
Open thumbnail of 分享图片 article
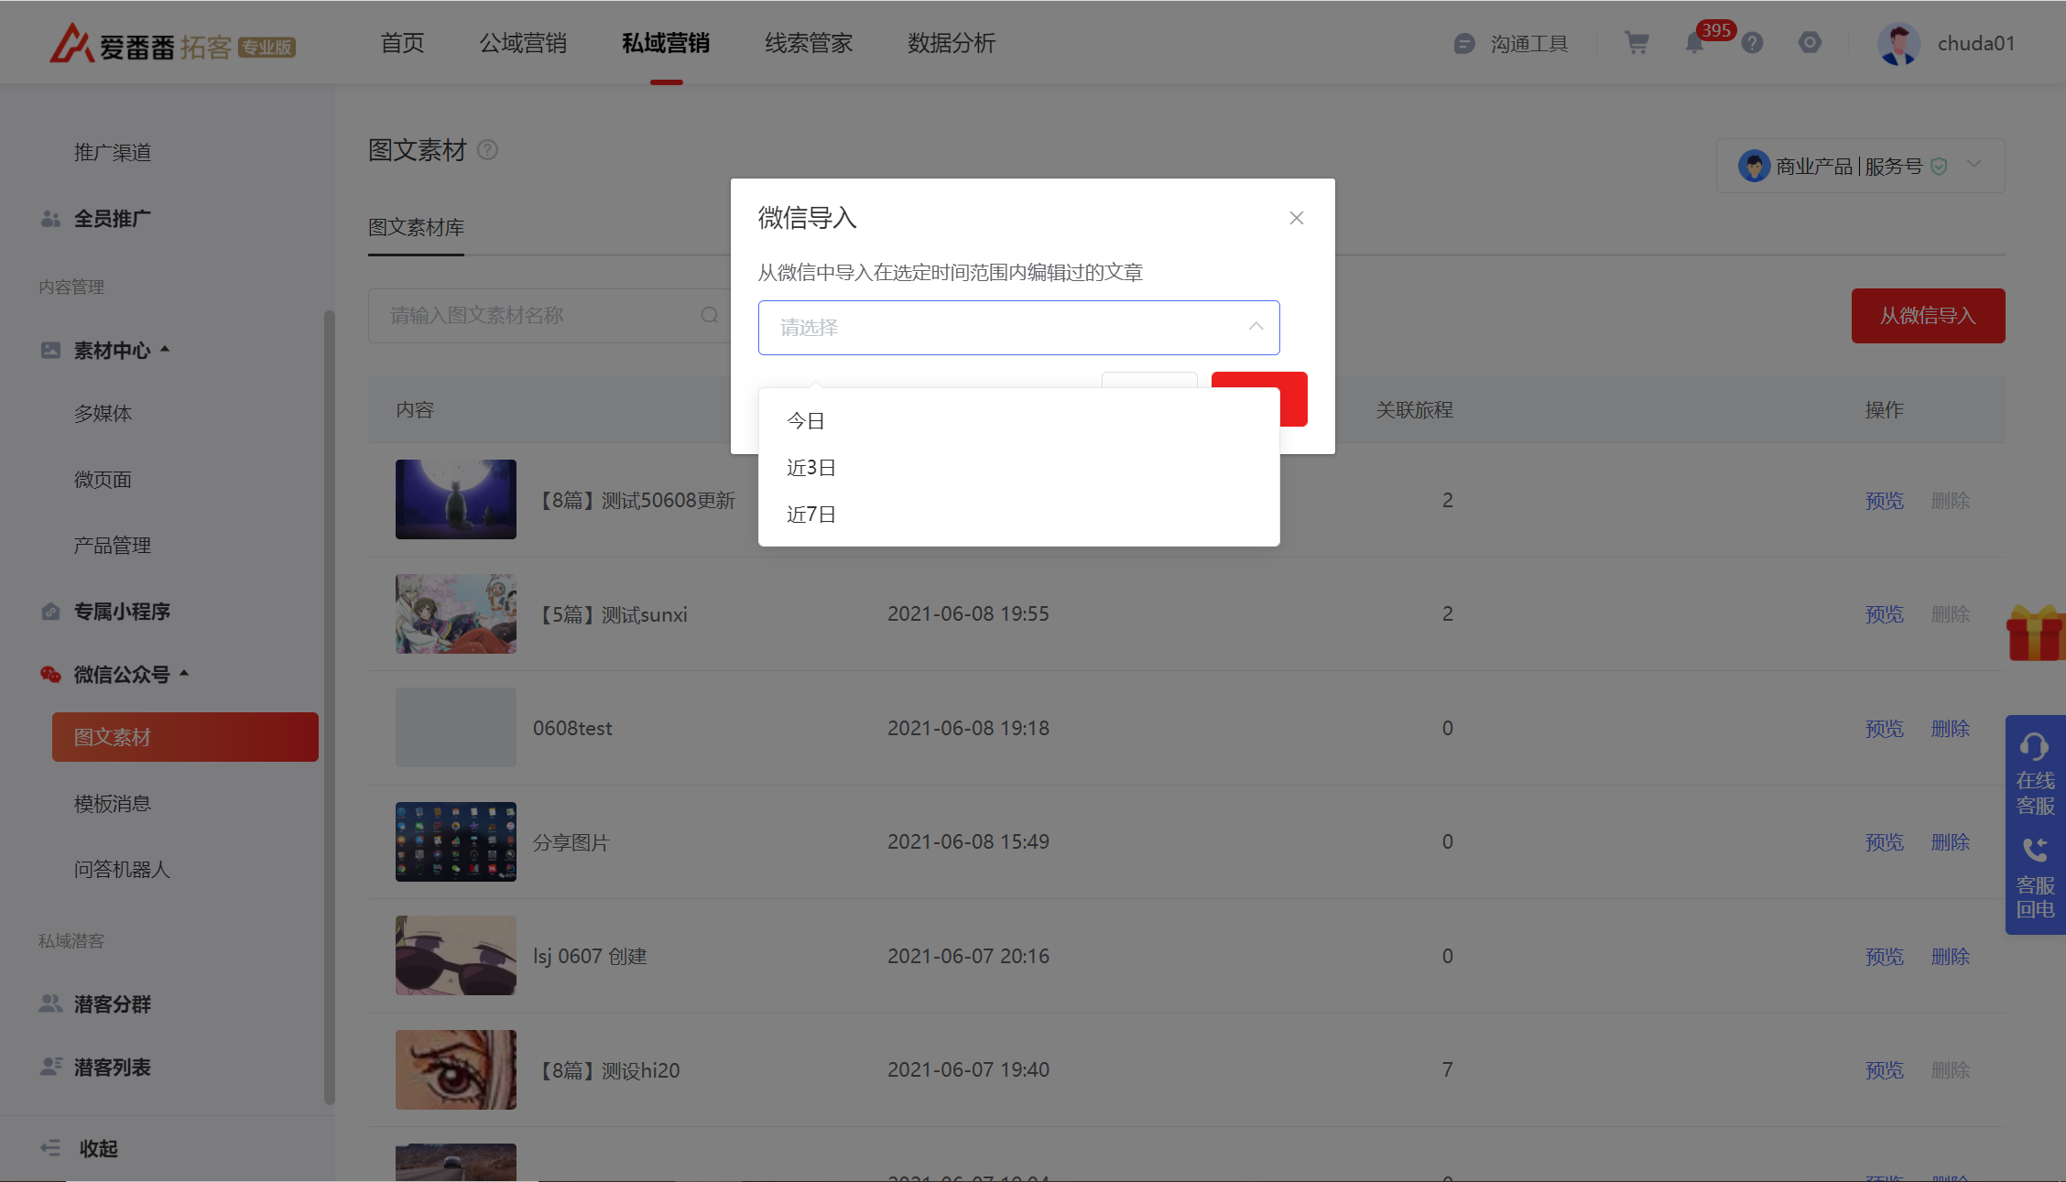tap(456, 841)
